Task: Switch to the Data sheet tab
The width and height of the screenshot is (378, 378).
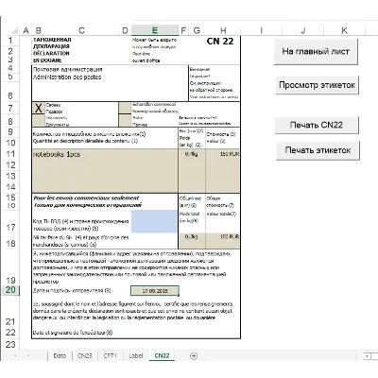Action: 60,355
